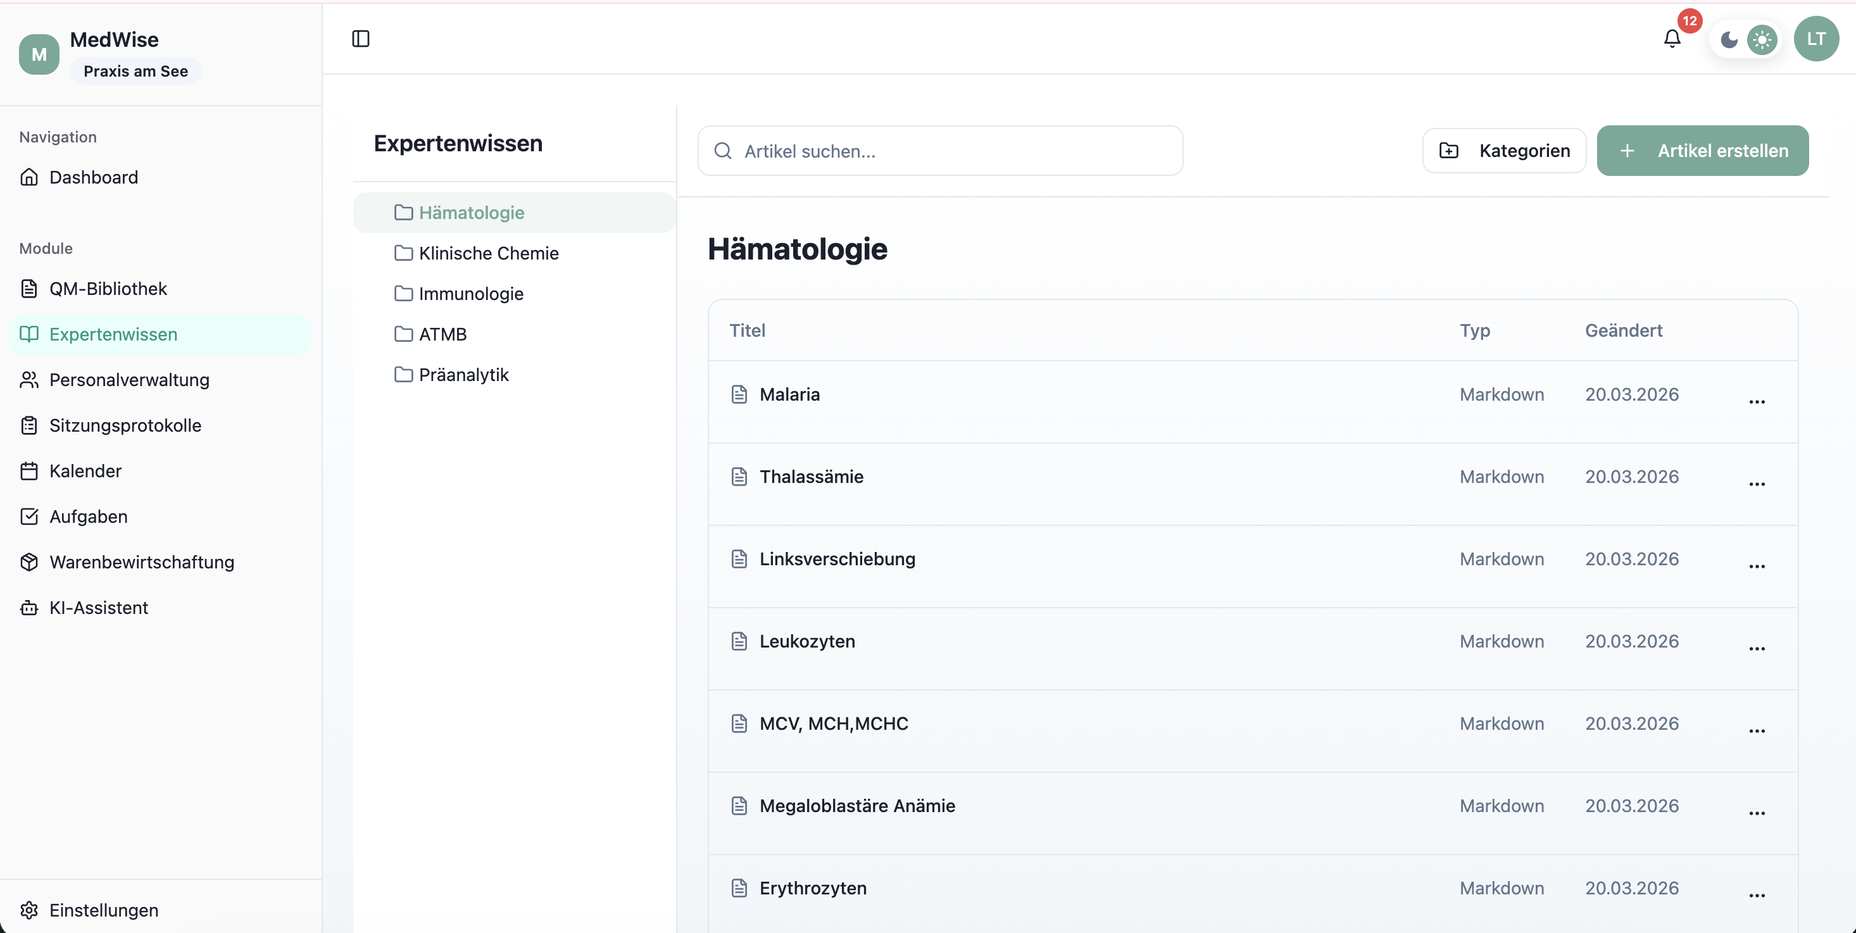Screen dimensions: 1856x933
Task: Enable light mode via the sun toggle
Action: tap(1762, 40)
